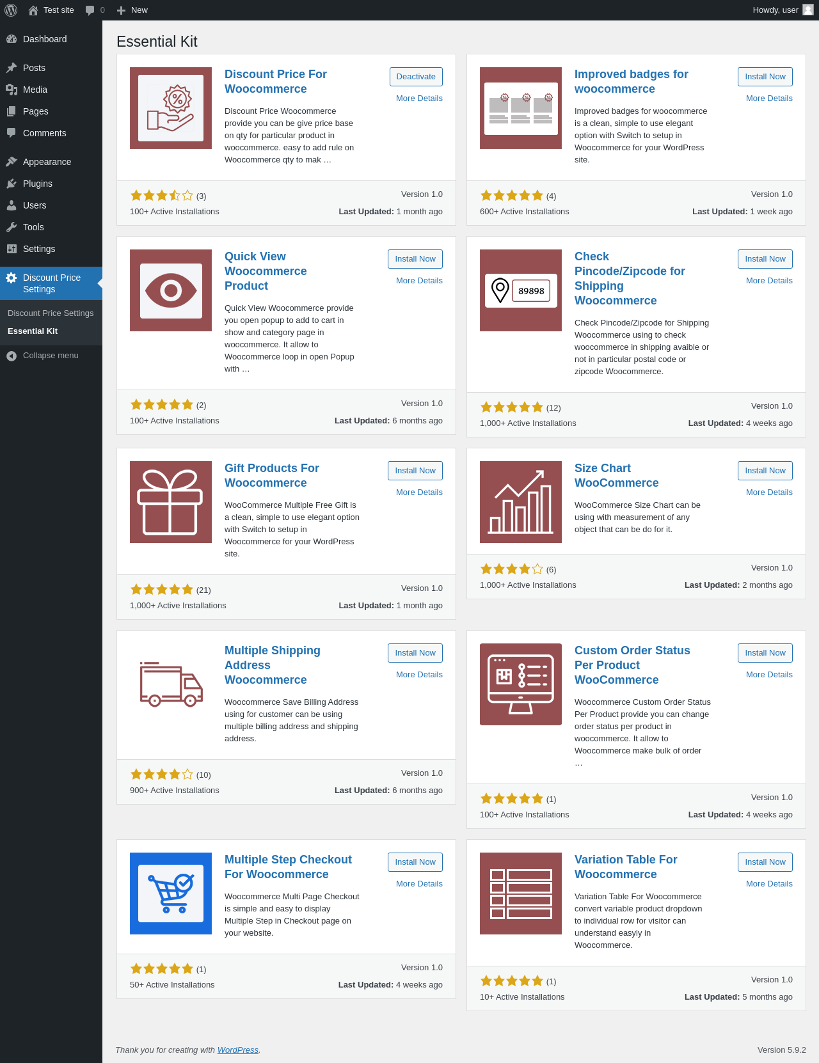
Task: Click the Comments speech bubble sidebar icon
Action: (12, 133)
